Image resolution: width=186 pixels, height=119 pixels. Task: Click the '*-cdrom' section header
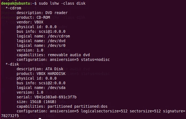point(13,8)
